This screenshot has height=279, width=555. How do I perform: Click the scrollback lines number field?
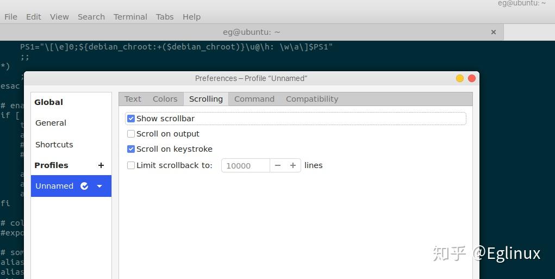(245, 165)
